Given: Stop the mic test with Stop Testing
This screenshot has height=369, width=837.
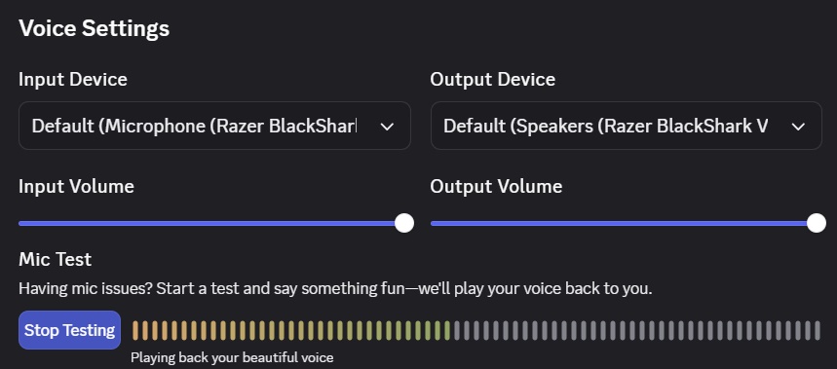Looking at the screenshot, I should (70, 330).
